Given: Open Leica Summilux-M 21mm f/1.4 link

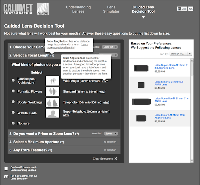Looking at the screenshot, I should click(171, 100).
